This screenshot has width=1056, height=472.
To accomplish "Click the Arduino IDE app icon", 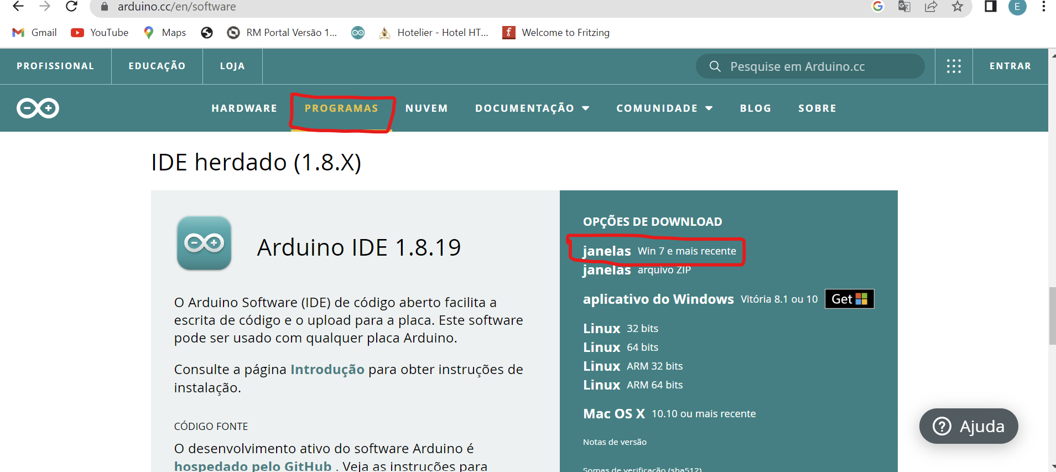I will click(x=204, y=243).
